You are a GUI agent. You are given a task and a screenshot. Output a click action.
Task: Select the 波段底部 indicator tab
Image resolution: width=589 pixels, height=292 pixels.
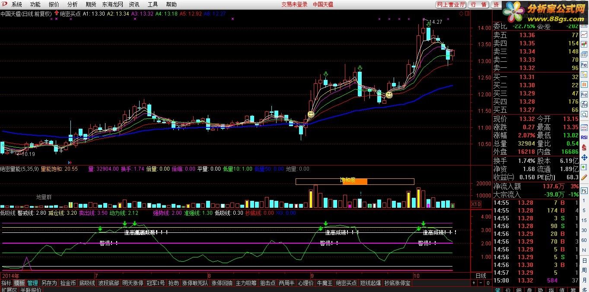click(109, 283)
